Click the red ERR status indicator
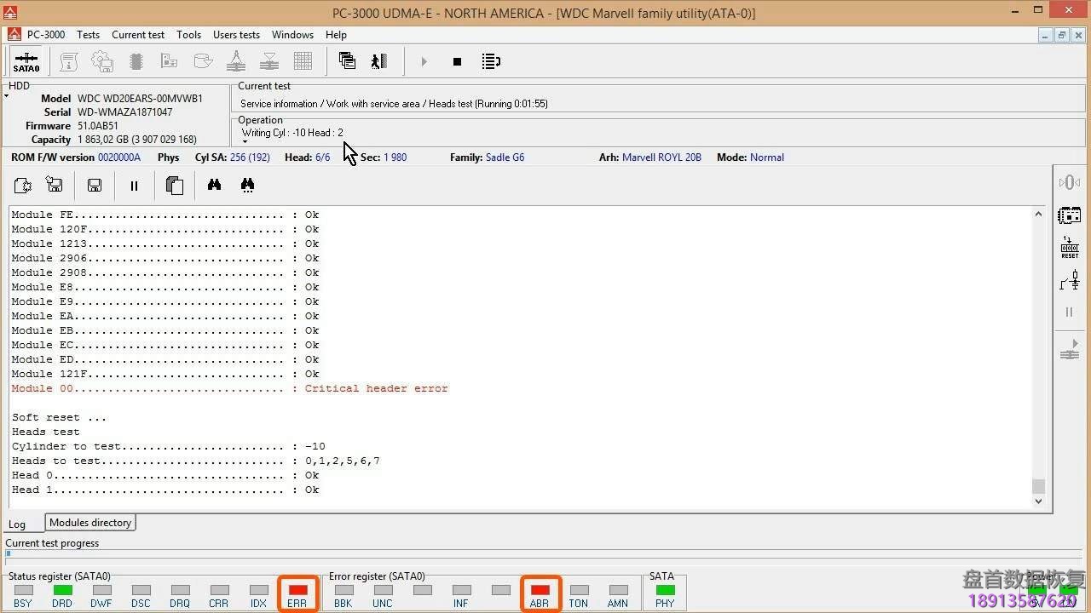The image size is (1091, 613). [x=297, y=590]
